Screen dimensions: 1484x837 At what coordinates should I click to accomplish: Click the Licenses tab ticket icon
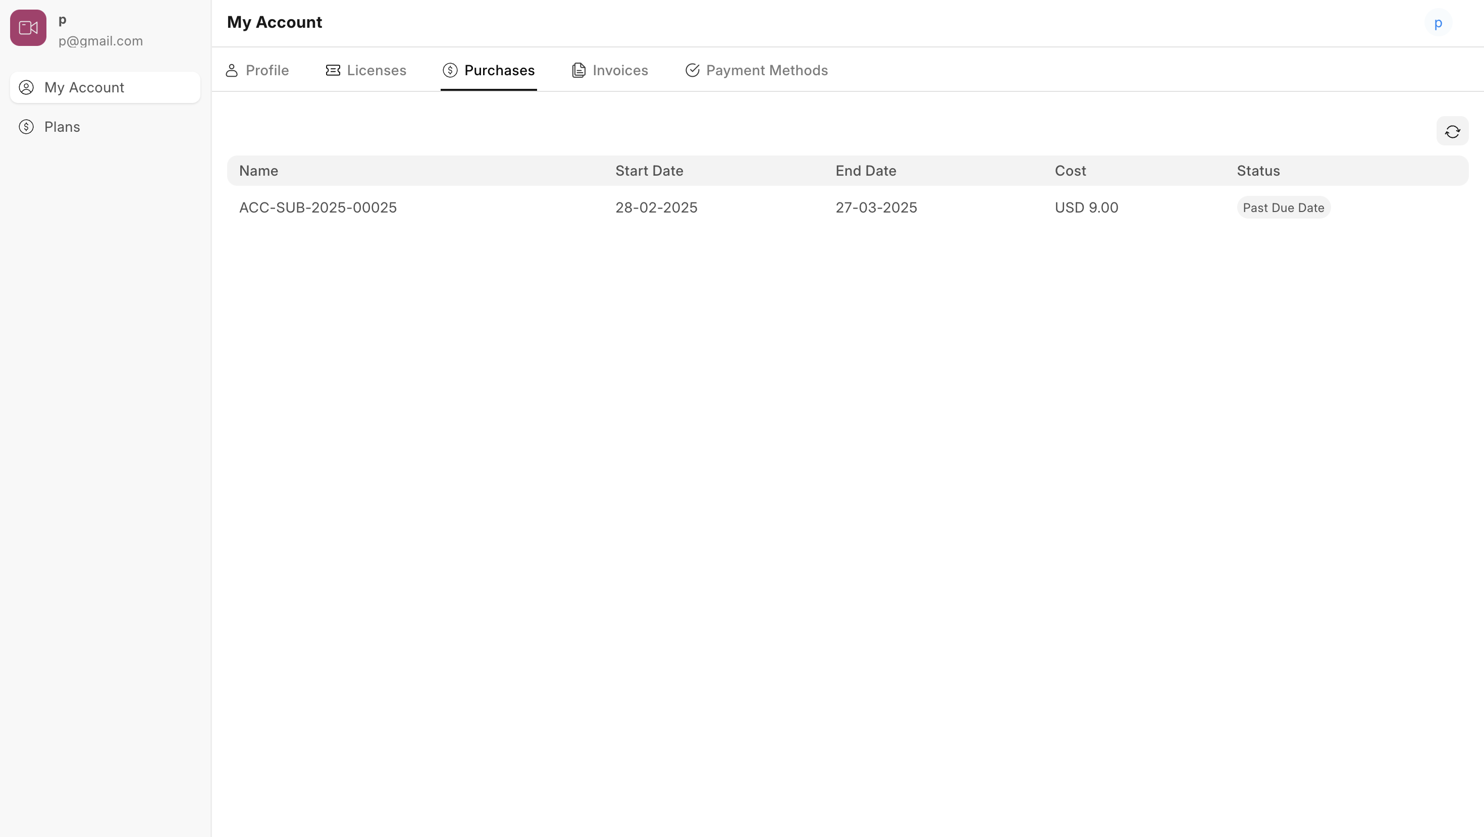click(x=333, y=70)
